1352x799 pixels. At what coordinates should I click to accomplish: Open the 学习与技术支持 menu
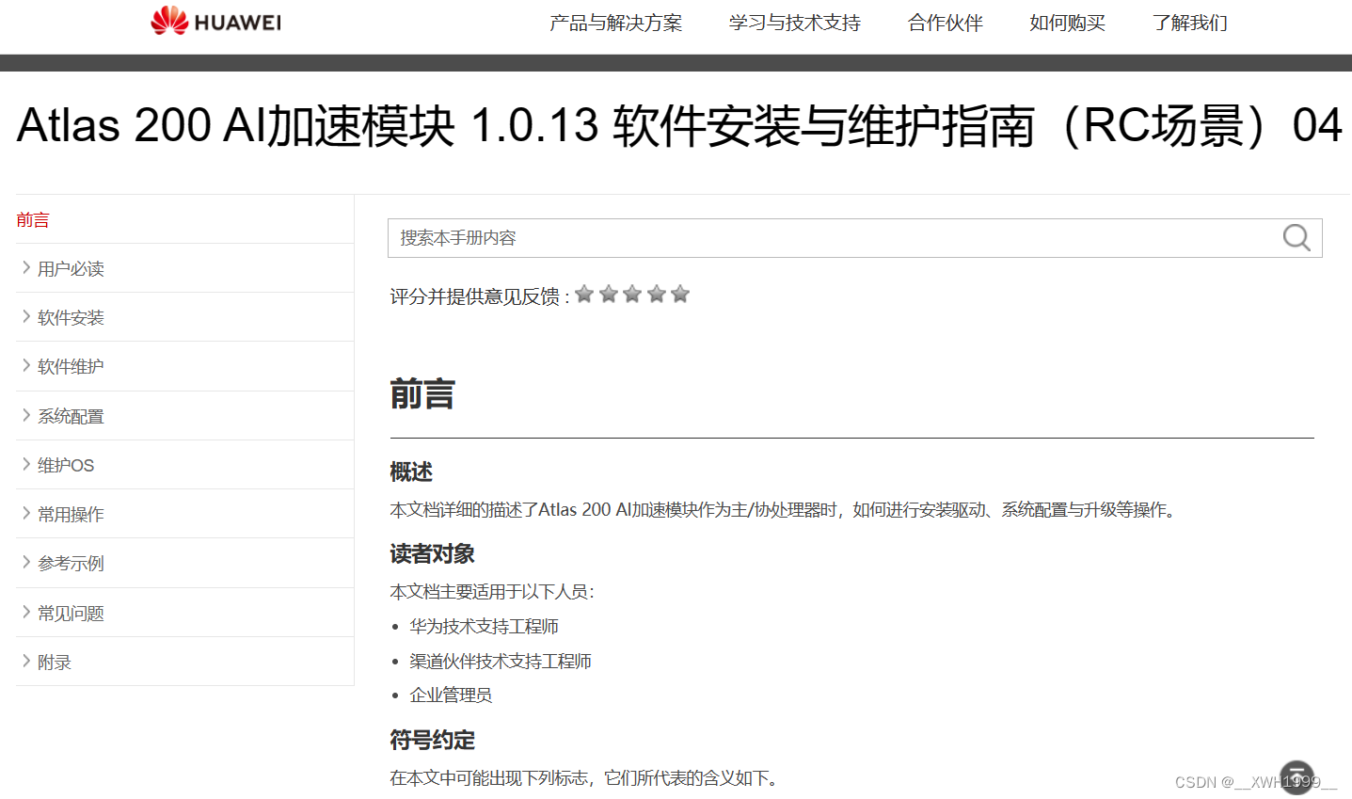click(x=795, y=23)
